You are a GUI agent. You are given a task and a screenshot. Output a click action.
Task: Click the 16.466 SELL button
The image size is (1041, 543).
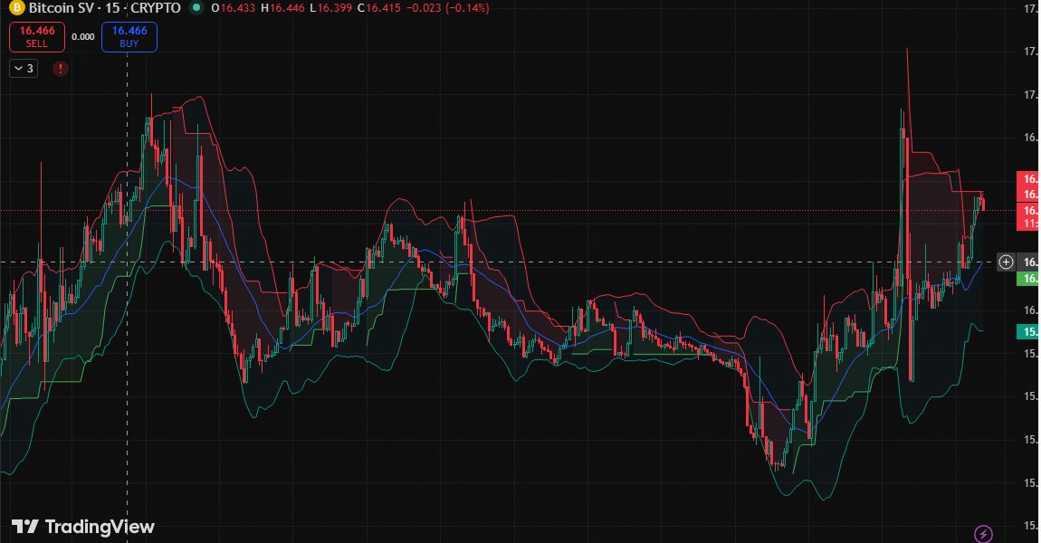click(x=36, y=36)
